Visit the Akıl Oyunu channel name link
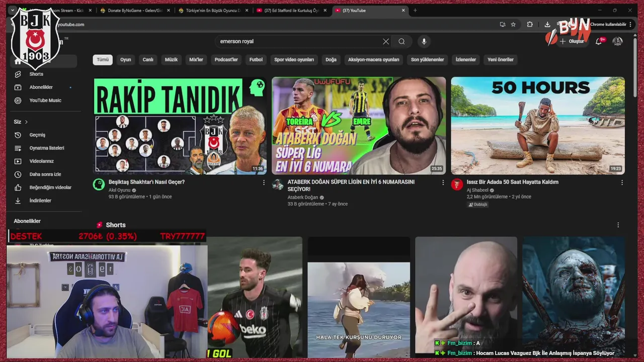Image resolution: width=644 pixels, height=362 pixels. pyautogui.click(x=119, y=190)
